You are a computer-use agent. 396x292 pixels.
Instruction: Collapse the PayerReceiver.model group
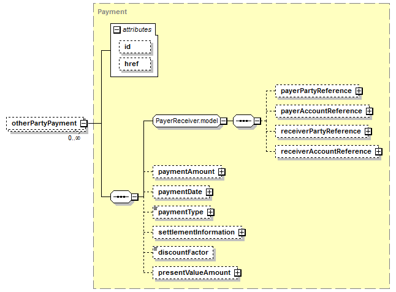coord(224,121)
